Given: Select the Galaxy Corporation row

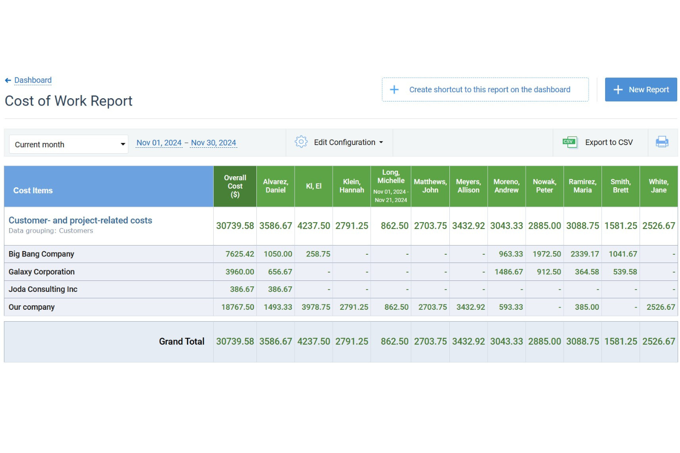Looking at the screenshot, I should coord(41,271).
